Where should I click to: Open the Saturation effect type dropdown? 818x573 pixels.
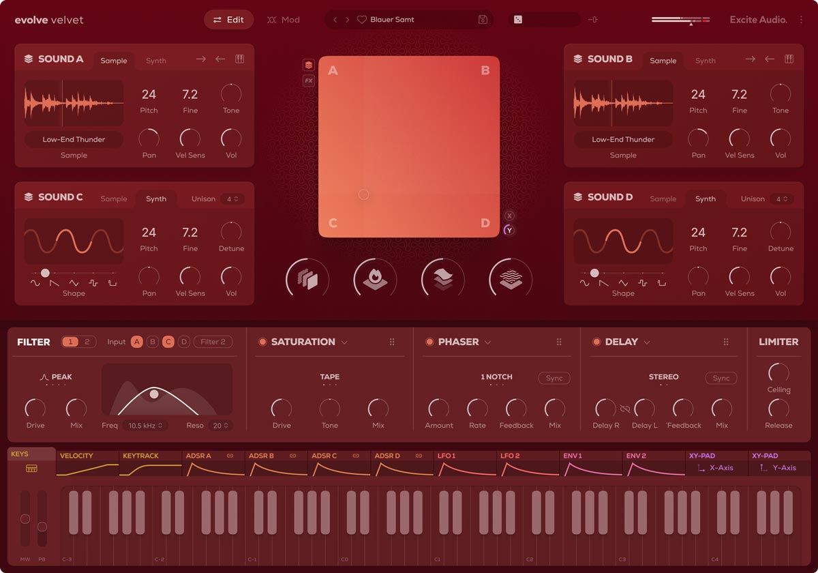pyautogui.click(x=345, y=342)
